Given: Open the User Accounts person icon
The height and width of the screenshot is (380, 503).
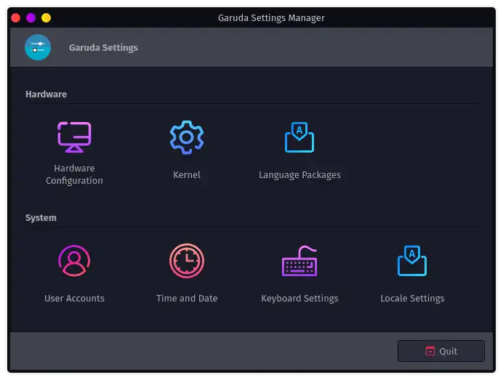Looking at the screenshot, I should (74, 261).
